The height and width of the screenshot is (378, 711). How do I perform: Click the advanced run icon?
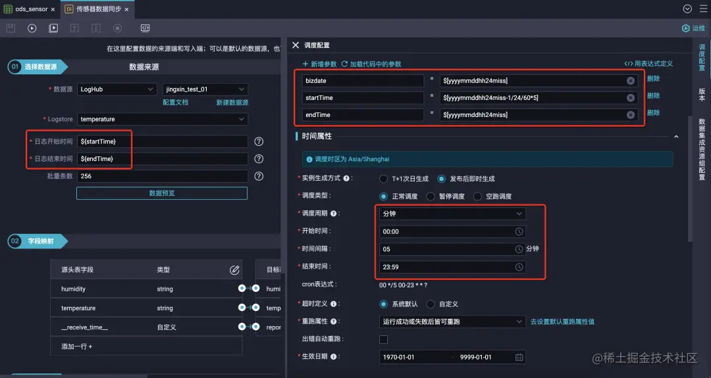53,28
